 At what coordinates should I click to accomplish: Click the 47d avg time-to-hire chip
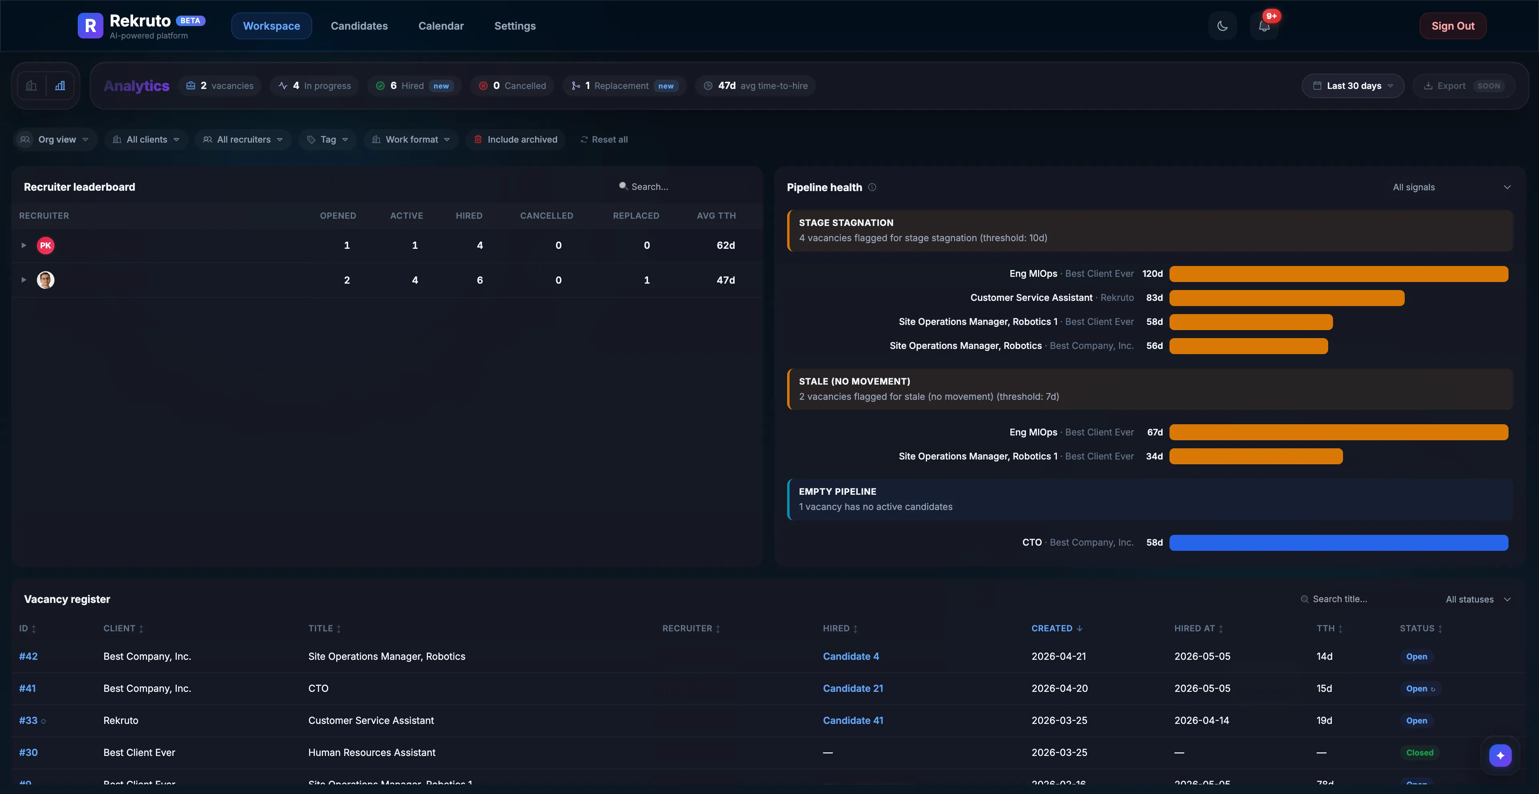[x=755, y=86]
